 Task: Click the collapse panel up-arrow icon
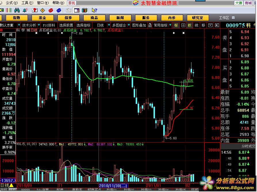[x=210, y=25]
